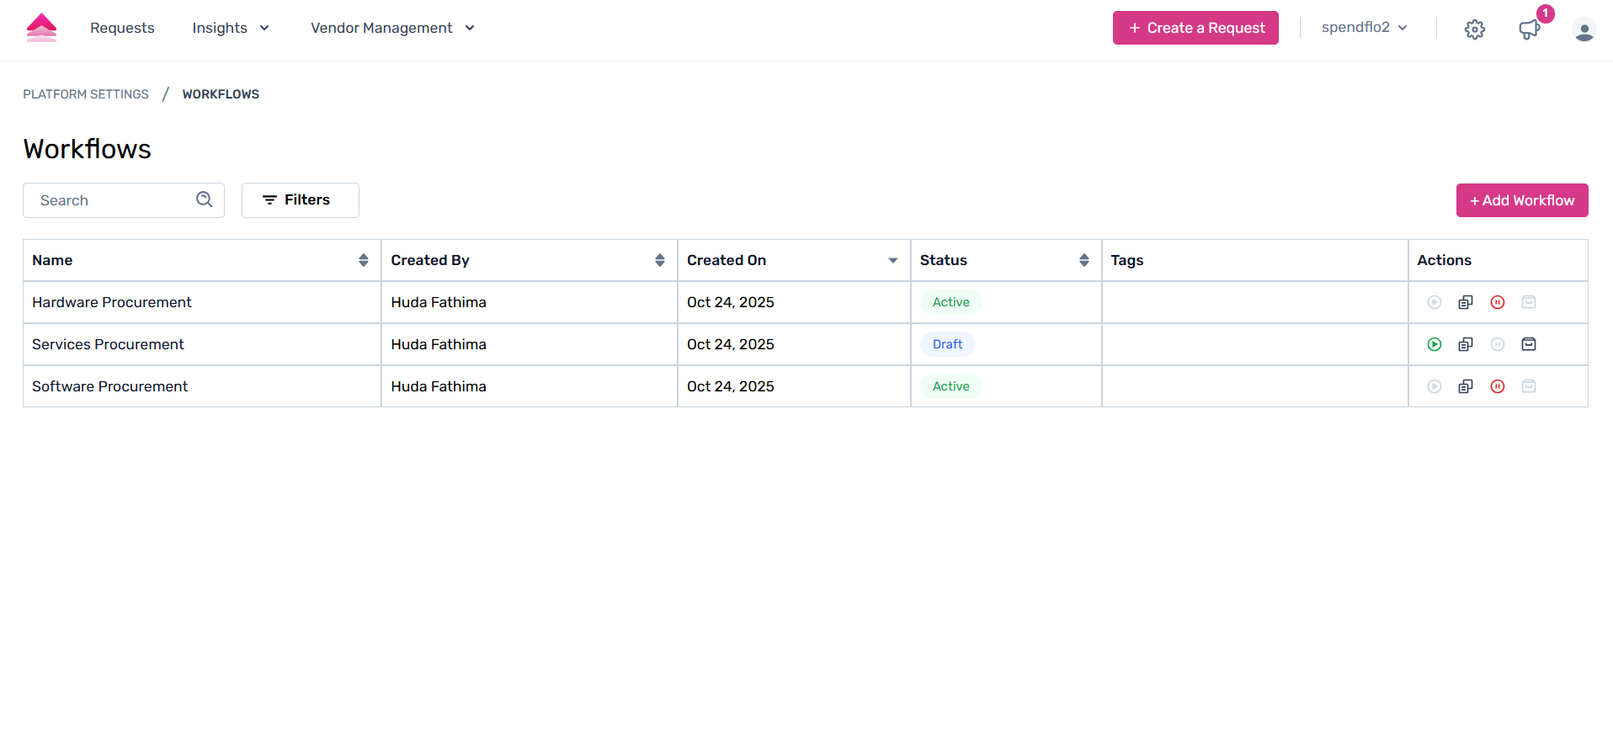Open the settings gear icon
The width and height of the screenshot is (1613, 739).
[x=1475, y=29]
